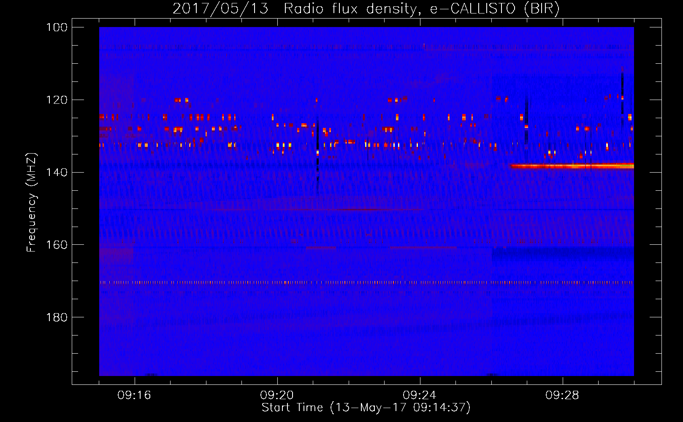
Task: Click the 120 tick label on the frequency axis
Action: [56, 100]
